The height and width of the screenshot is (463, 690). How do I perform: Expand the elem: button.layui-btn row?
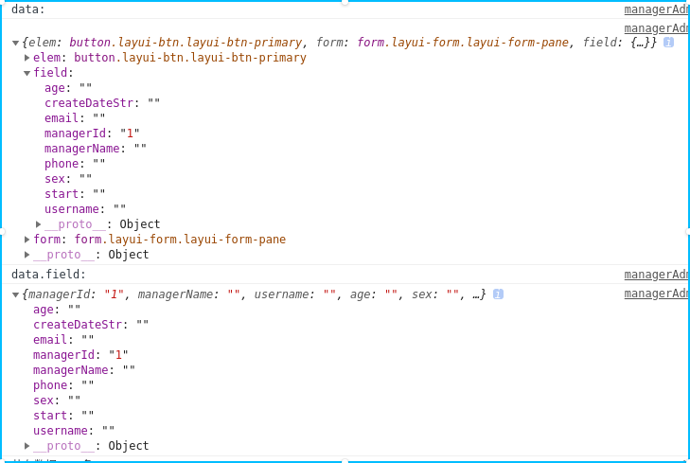click(x=27, y=58)
